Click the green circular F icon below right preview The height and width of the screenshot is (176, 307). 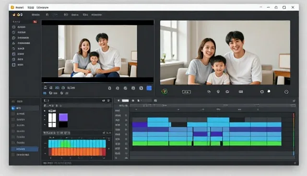(x=165, y=91)
